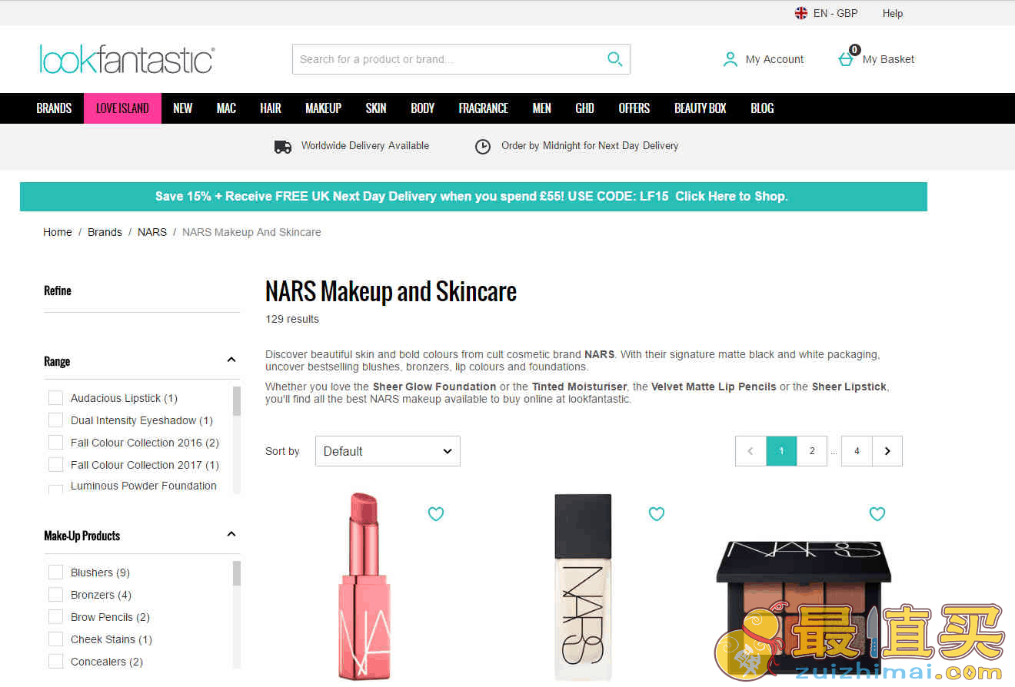This screenshot has width=1015, height=687.
Task: Collapse the Make-Up Products filter section
Action: [231, 535]
